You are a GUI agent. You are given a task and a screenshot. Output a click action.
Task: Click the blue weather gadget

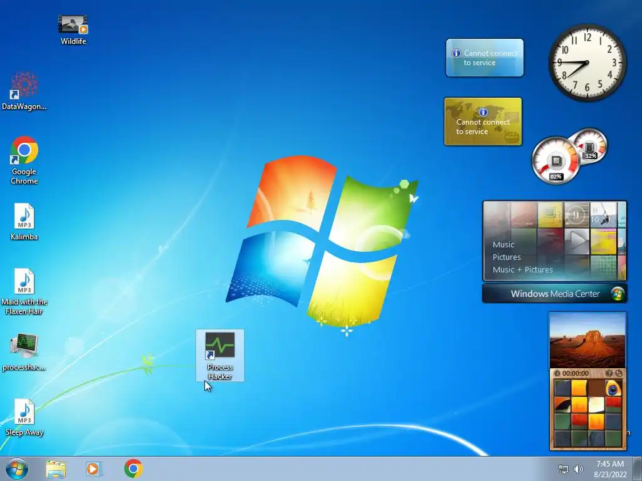click(x=485, y=58)
